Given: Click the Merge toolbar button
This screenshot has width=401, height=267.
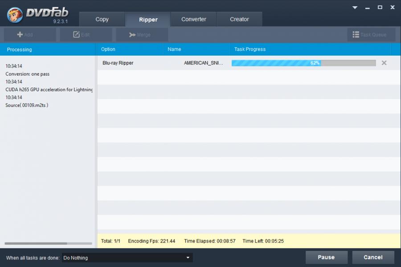Looking at the screenshot, I should tap(142, 35).
